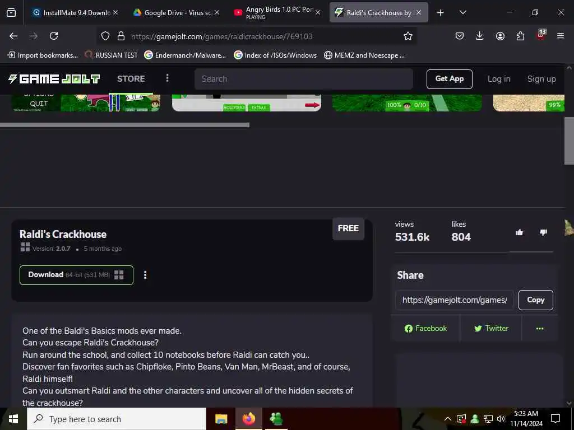The width and height of the screenshot is (574, 430).
Task: Click the horizontal screenshots scrollbar
Action: [124, 125]
